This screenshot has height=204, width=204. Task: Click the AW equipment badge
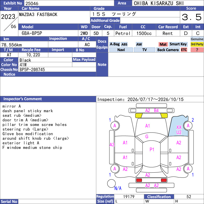point(139,44)
